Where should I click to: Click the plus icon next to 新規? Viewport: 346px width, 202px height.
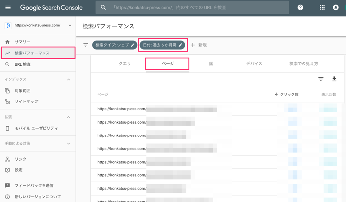click(x=193, y=45)
